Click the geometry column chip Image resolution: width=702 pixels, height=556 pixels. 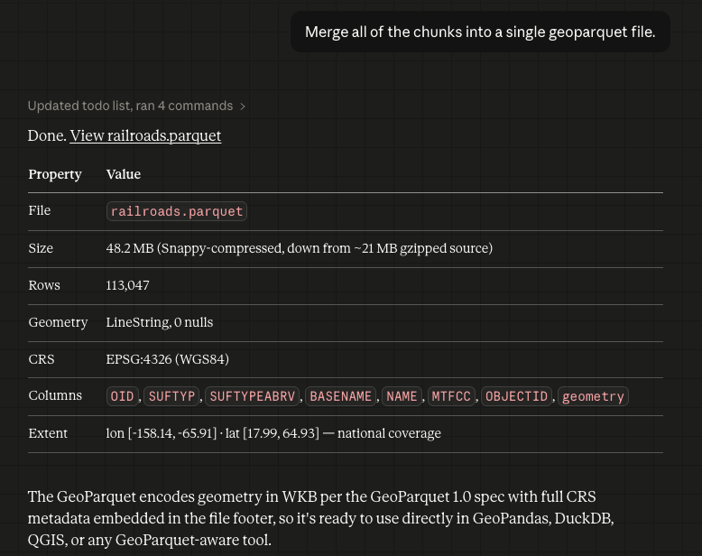click(593, 396)
